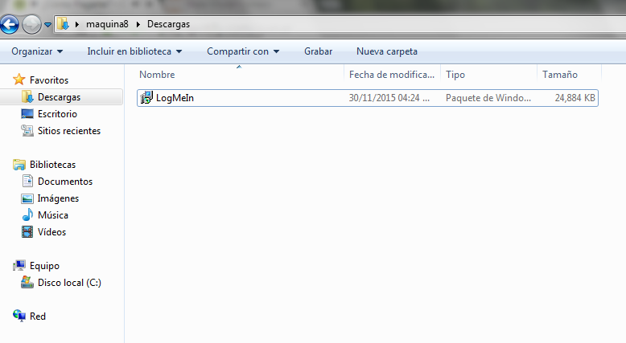Screen dimensions: 626x343
Task: Click the Grabar toolbar button
Action: [x=318, y=51]
